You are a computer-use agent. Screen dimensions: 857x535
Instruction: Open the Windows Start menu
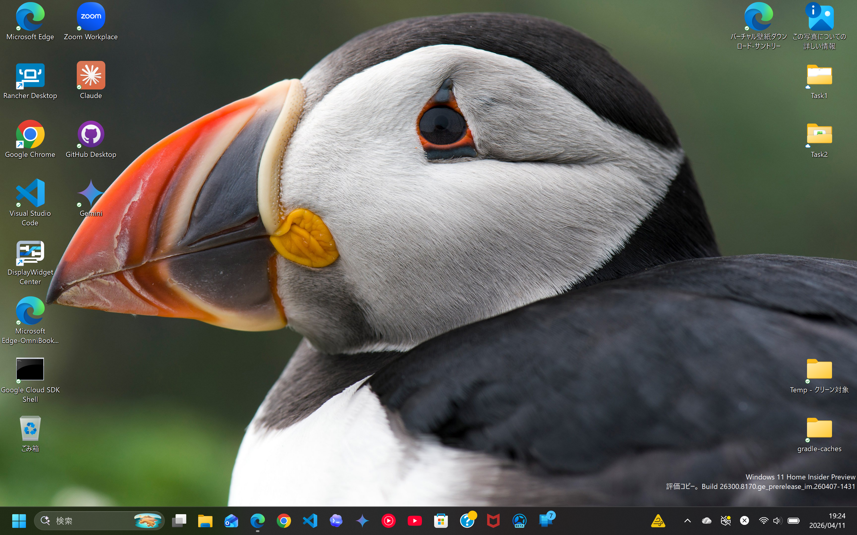[x=19, y=520]
